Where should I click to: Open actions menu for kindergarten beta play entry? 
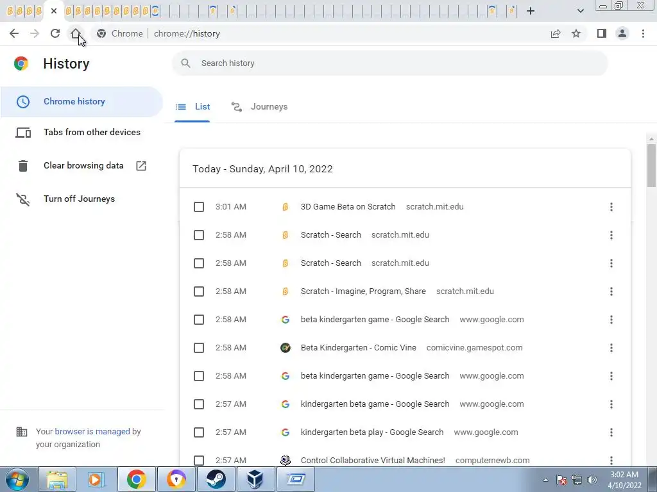tap(611, 432)
